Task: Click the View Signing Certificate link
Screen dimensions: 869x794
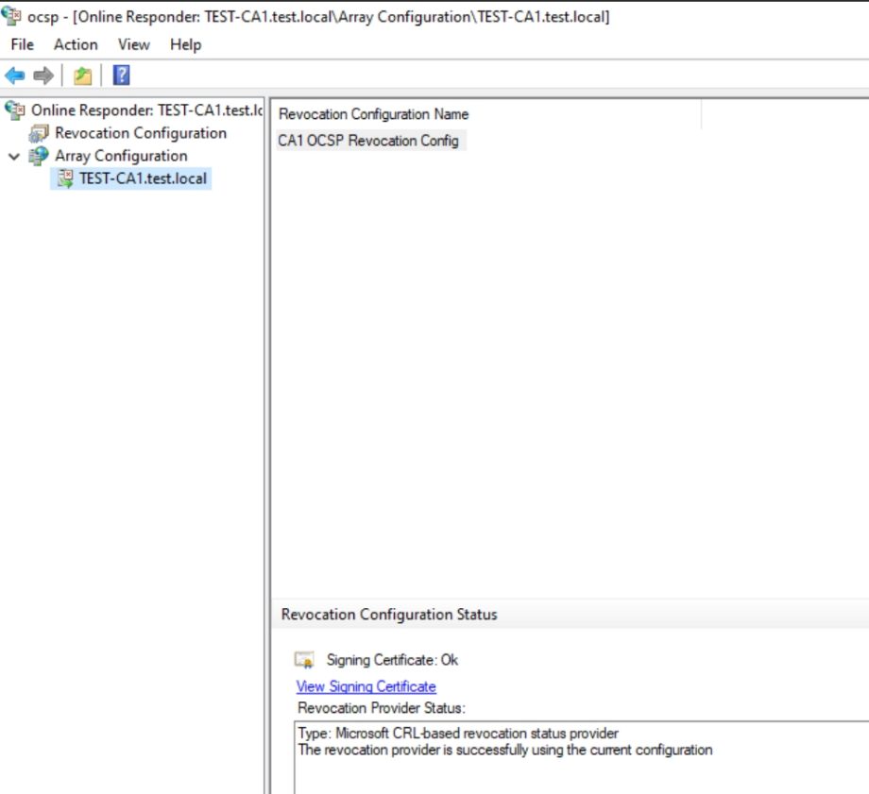Action: [366, 686]
